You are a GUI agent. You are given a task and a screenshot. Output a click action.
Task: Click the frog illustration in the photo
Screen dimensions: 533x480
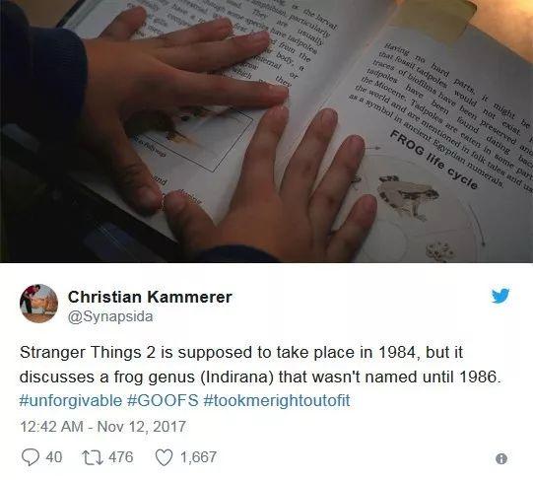406,195
